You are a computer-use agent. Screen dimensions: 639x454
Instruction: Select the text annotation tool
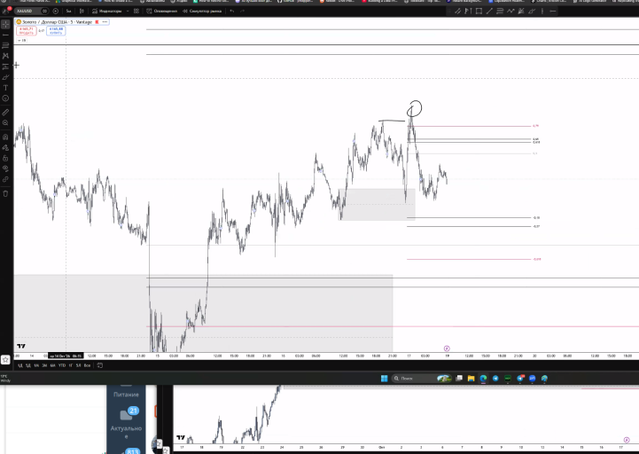(x=5, y=88)
